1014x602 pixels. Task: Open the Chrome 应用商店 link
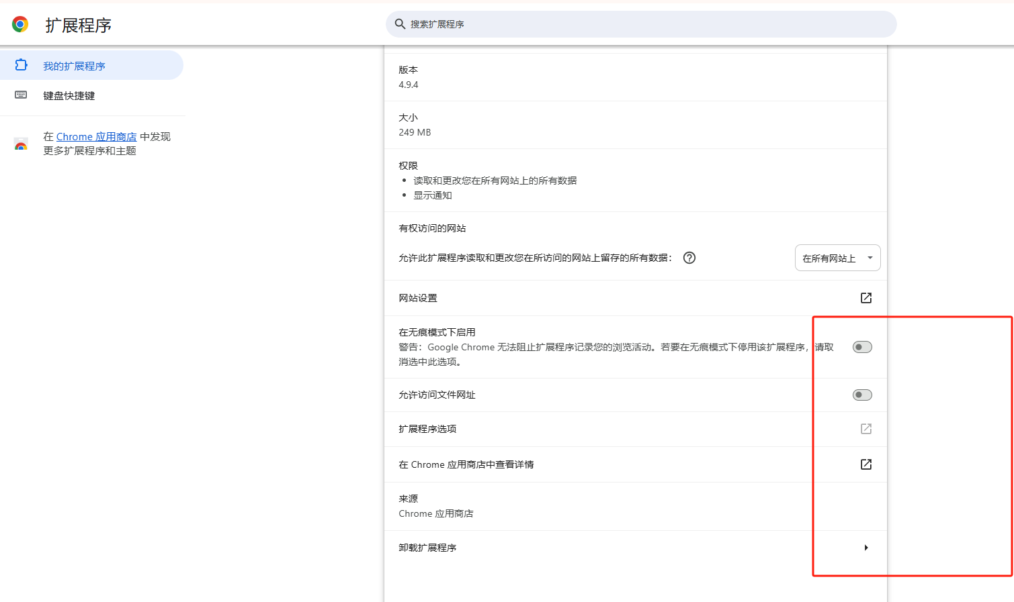tap(96, 137)
